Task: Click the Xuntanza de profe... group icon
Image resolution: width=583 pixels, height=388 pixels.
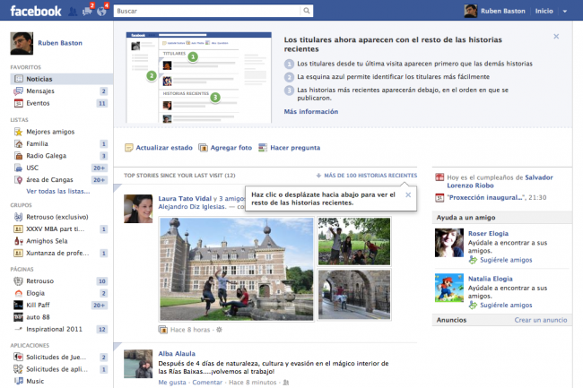Action: [19, 254]
